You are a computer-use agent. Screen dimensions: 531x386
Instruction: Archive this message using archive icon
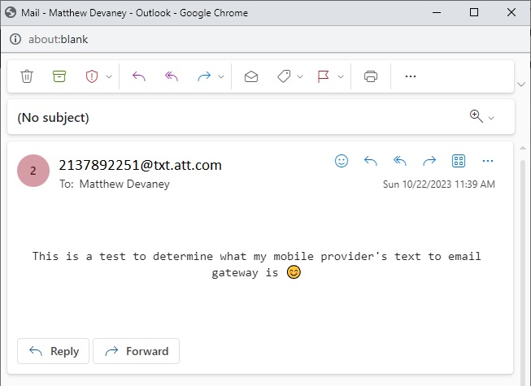click(59, 76)
